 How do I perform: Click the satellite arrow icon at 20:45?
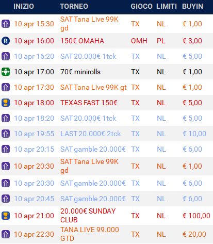(x=6, y=199)
